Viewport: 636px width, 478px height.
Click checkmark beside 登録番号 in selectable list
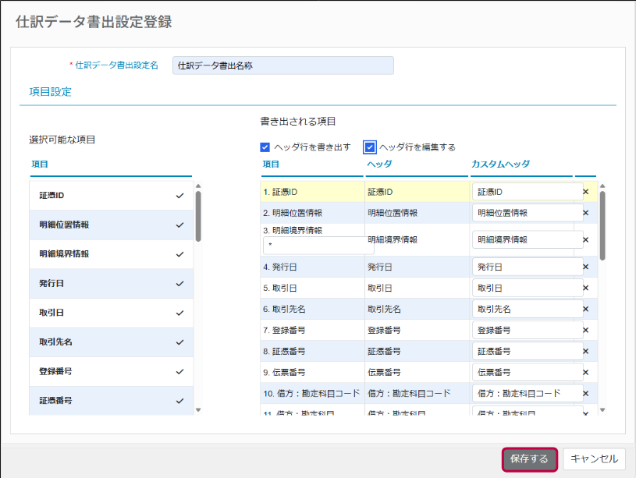pos(179,371)
